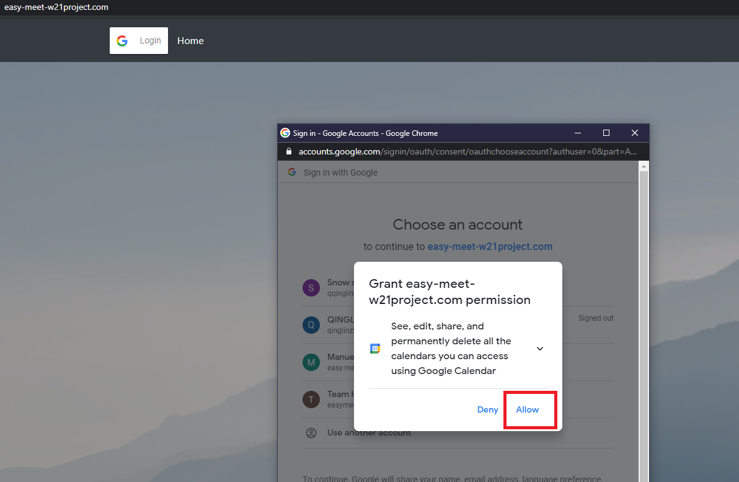The image size is (739, 482).
Task: Select the purple S account avatar
Action: tap(311, 288)
